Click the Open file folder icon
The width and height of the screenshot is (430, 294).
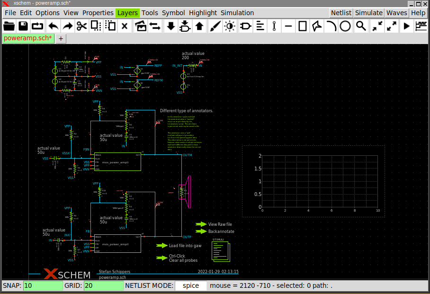tap(9, 26)
